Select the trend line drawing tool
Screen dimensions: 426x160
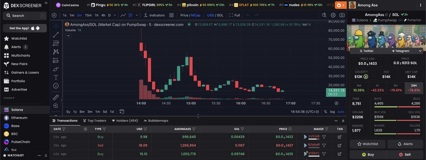(x=56, y=35)
